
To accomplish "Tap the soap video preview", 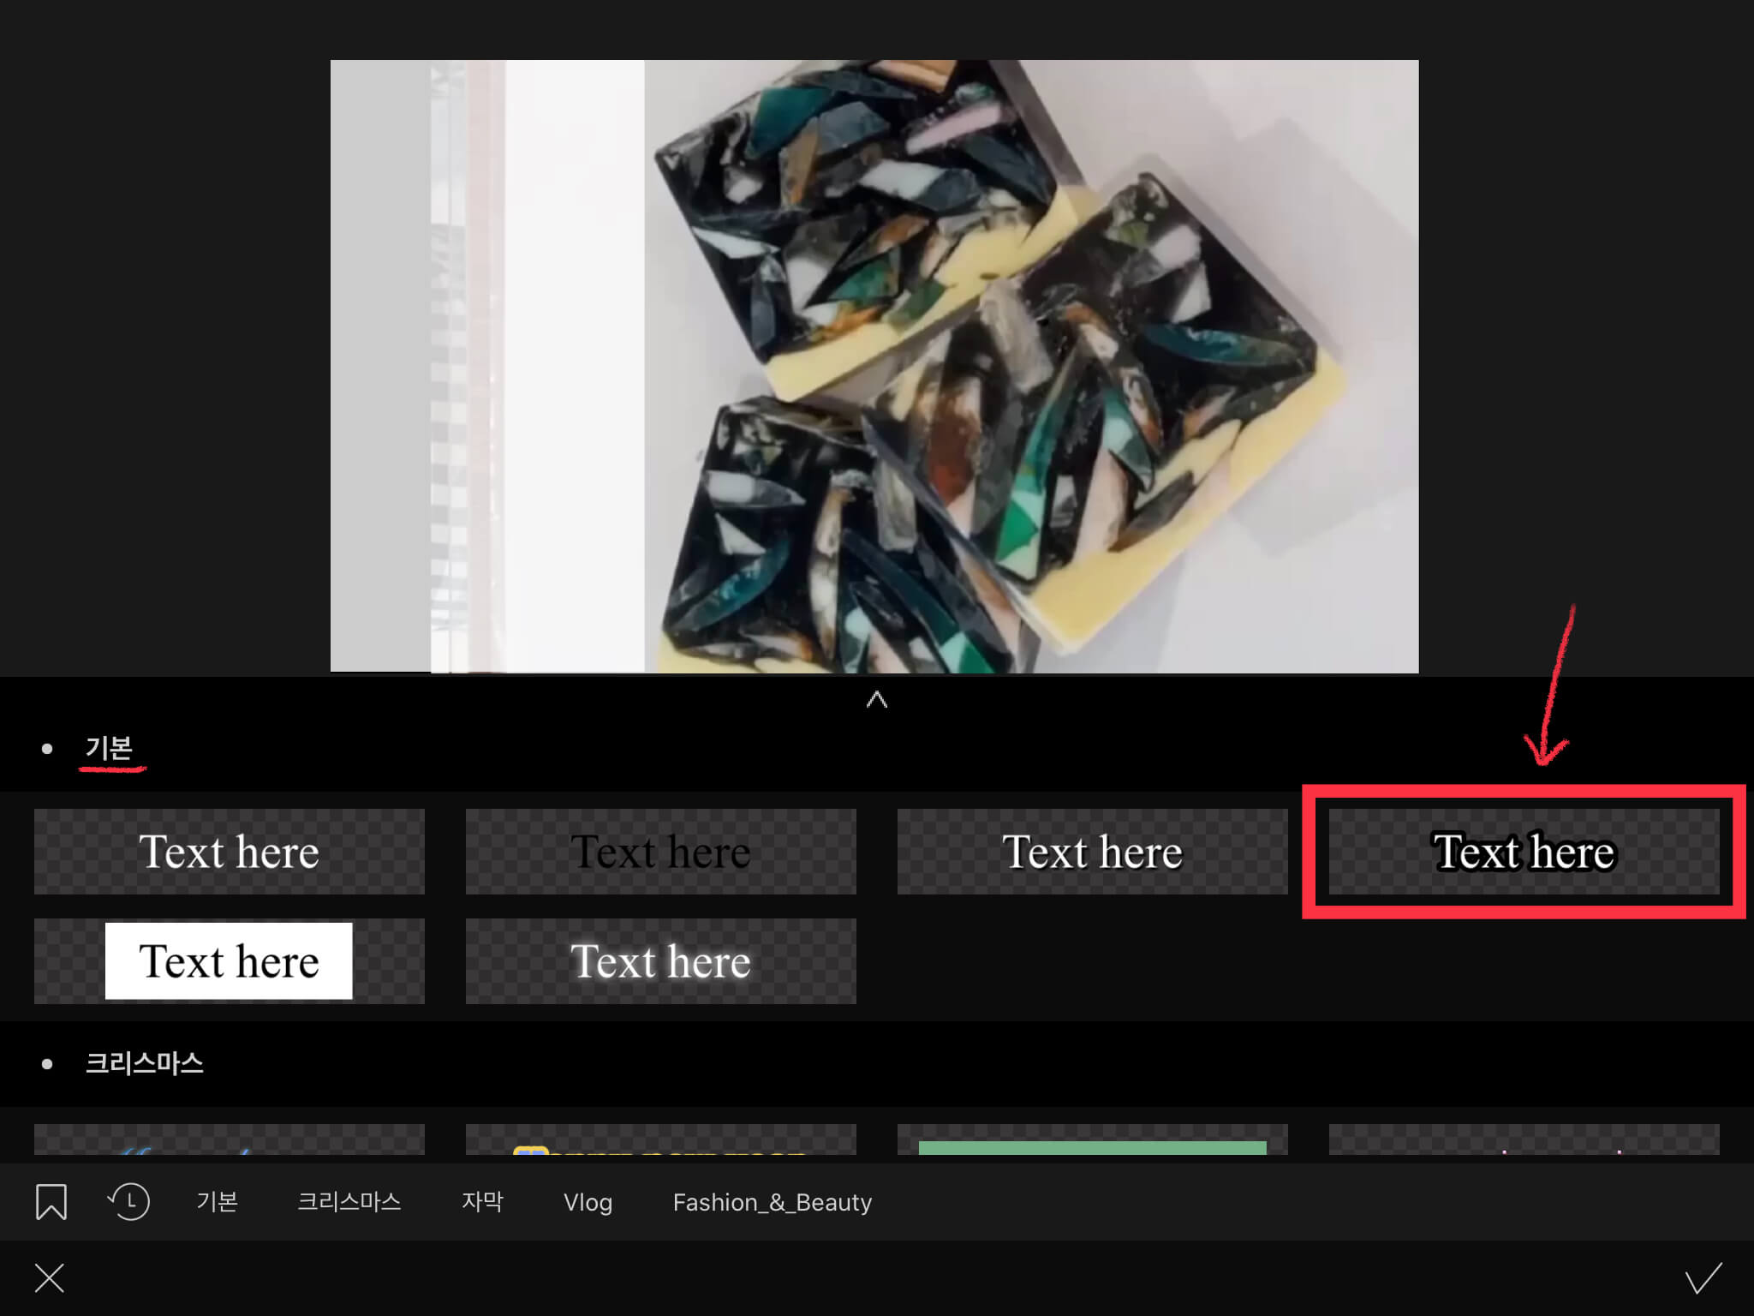I will coord(874,366).
